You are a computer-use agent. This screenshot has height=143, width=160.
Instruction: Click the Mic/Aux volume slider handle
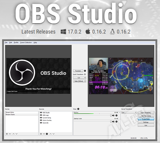(x=111, y=115)
